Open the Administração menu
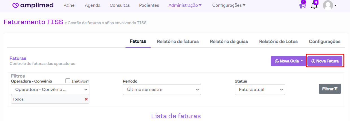Viewport: 350px width, 121px height. (185, 5)
